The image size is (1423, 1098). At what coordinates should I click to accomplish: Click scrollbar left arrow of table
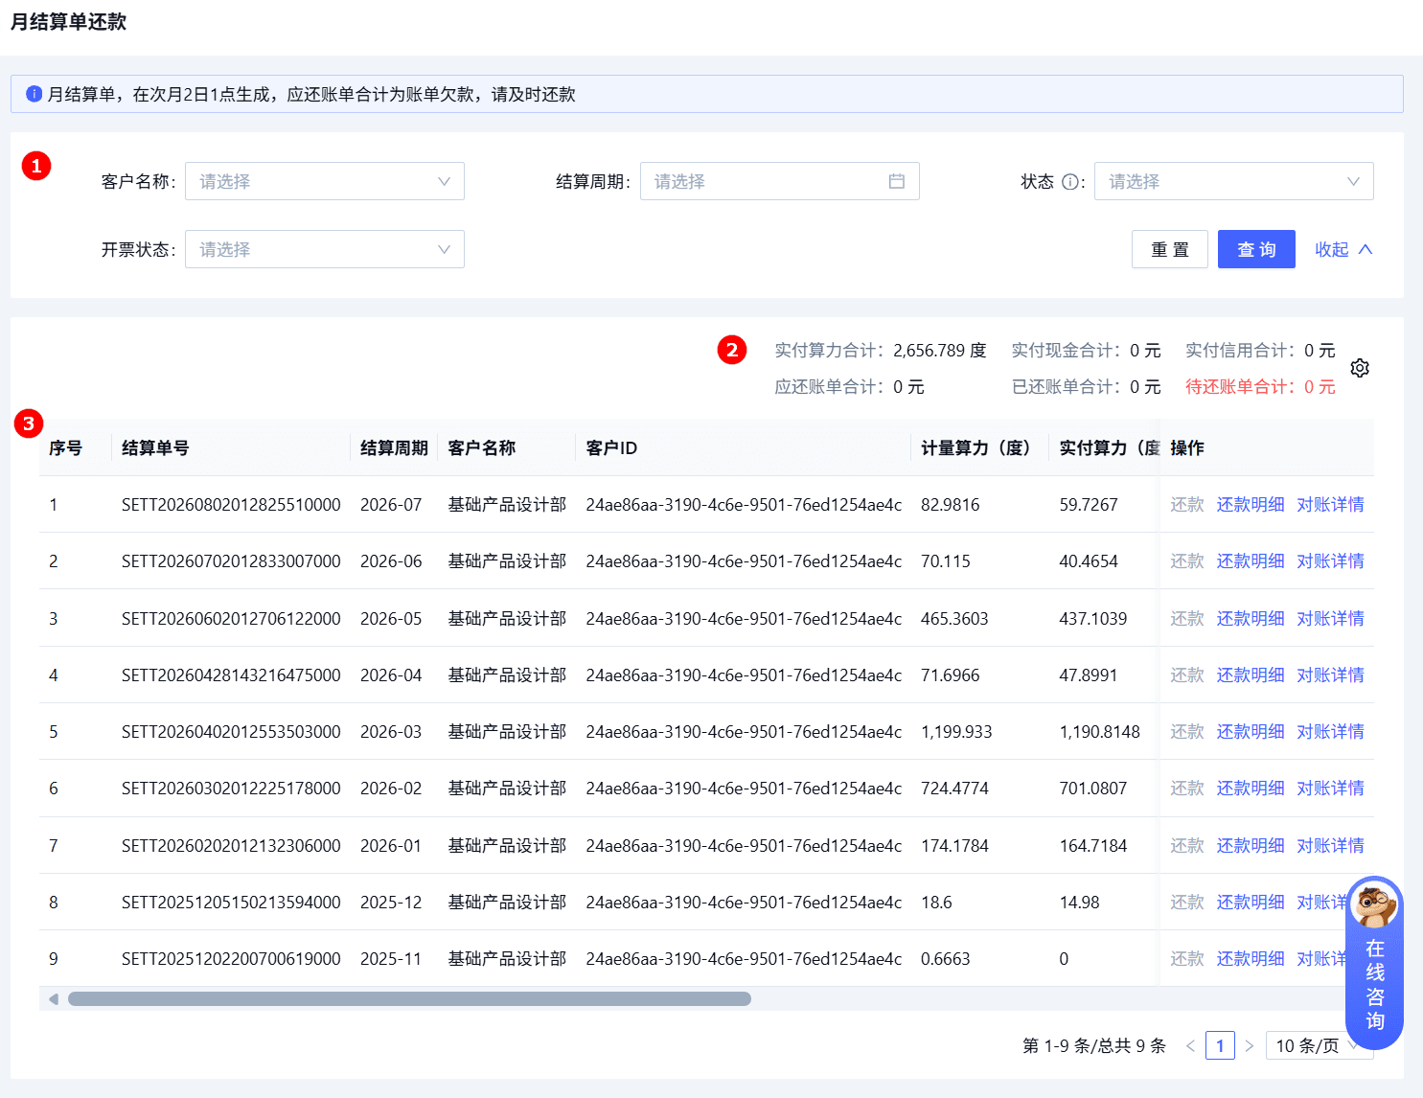click(x=54, y=999)
